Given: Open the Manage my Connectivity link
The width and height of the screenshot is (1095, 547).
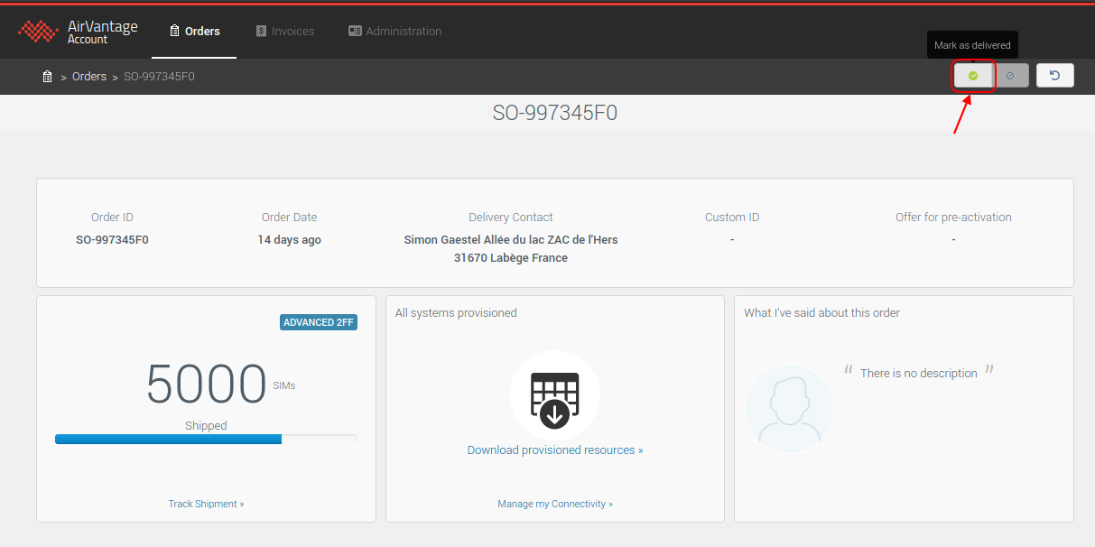Looking at the screenshot, I should coord(554,504).
